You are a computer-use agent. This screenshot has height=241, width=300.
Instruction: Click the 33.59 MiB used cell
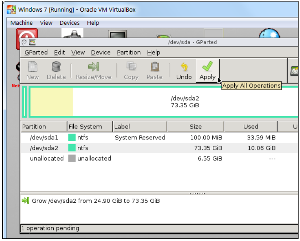point(261,137)
